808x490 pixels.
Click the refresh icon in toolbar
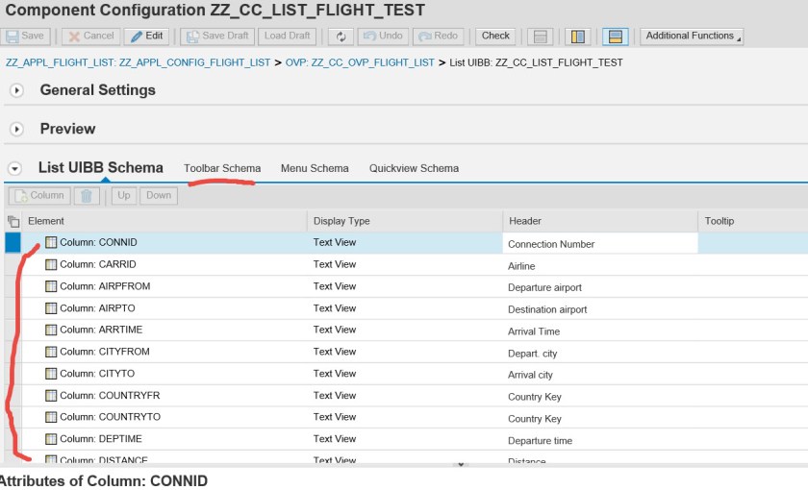pyautogui.click(x=341, y=37)
